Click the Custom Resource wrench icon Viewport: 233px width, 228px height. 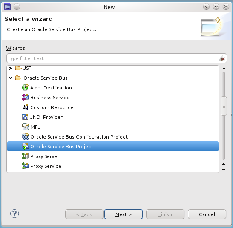(x=25, y=107)
